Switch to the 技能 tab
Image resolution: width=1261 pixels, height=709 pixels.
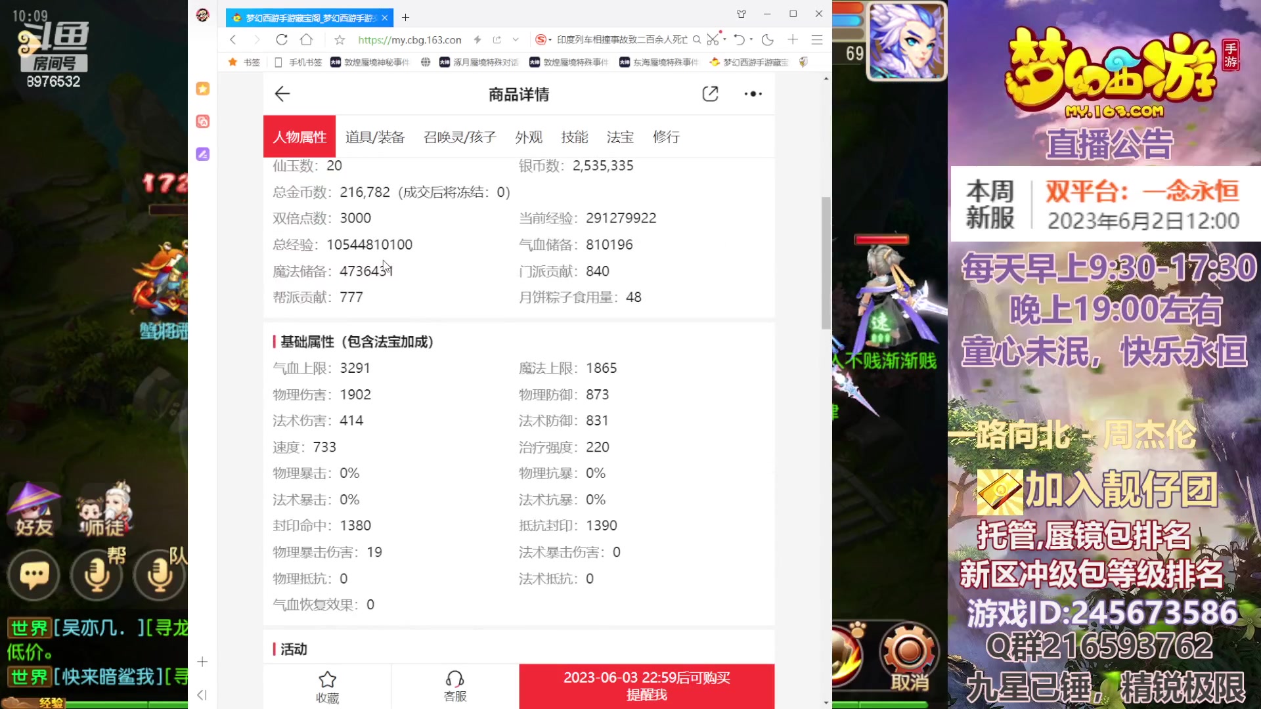coord(575,137)
